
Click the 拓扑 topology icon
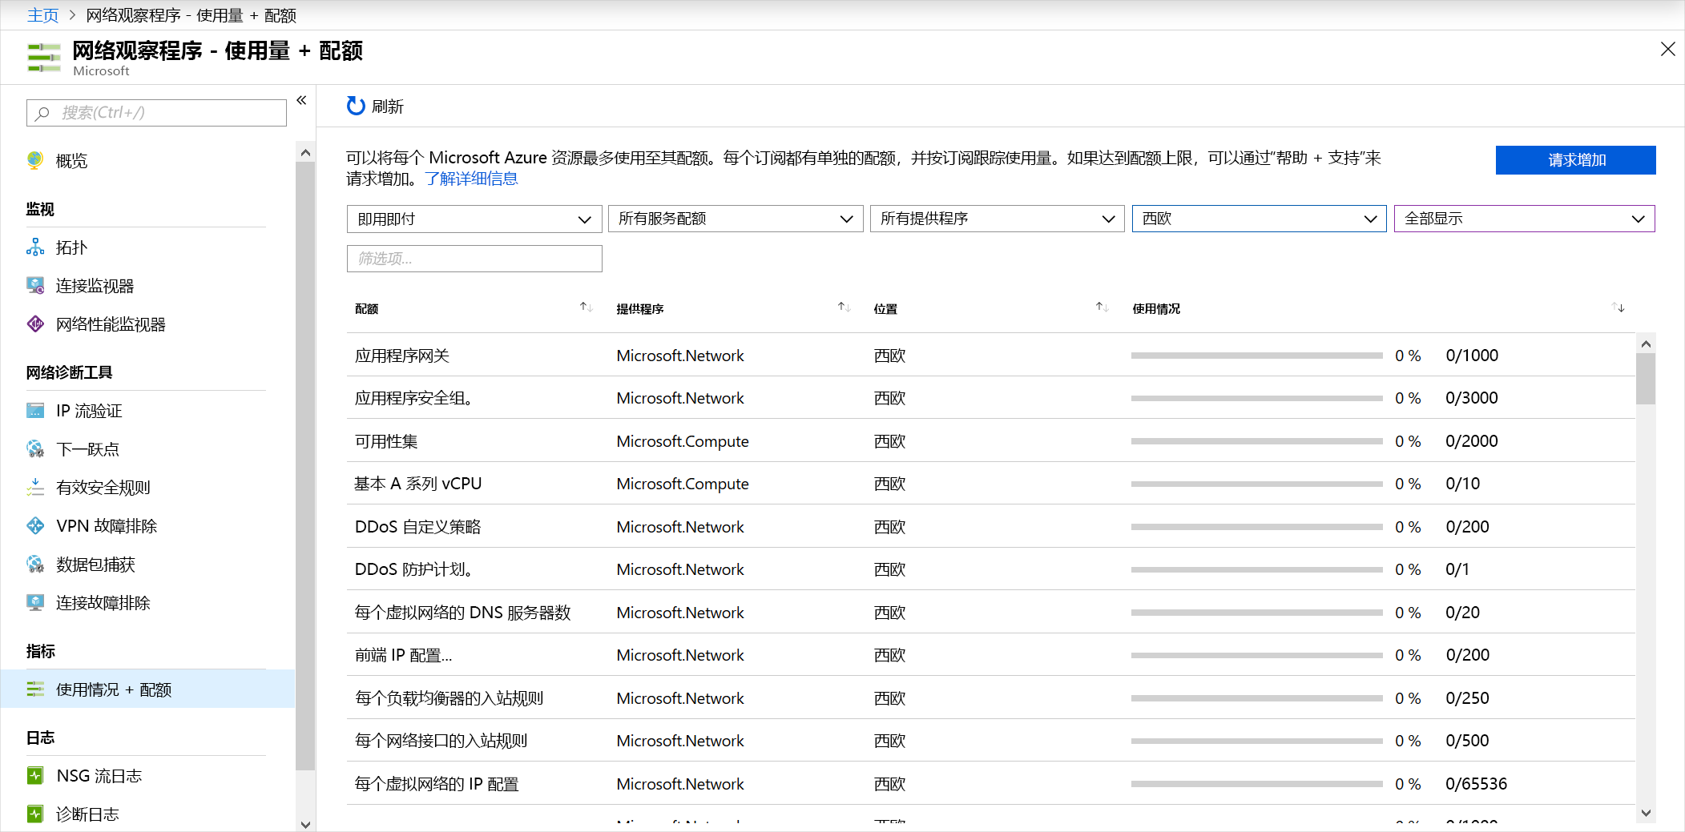click(35, 247)
